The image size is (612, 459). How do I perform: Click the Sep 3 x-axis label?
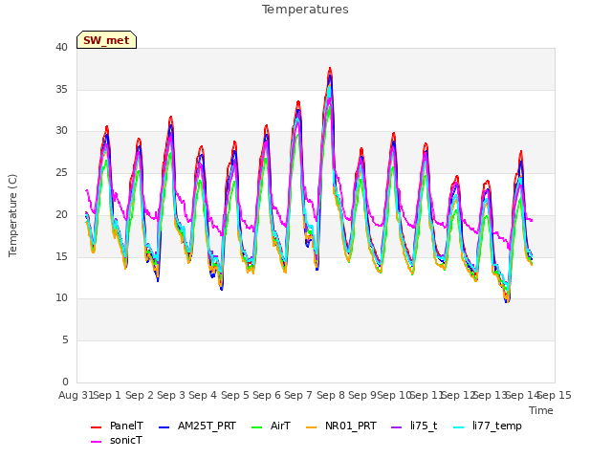coord(171,395)
